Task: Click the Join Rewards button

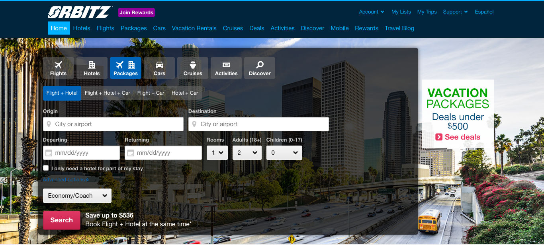Action: [137, 13]
